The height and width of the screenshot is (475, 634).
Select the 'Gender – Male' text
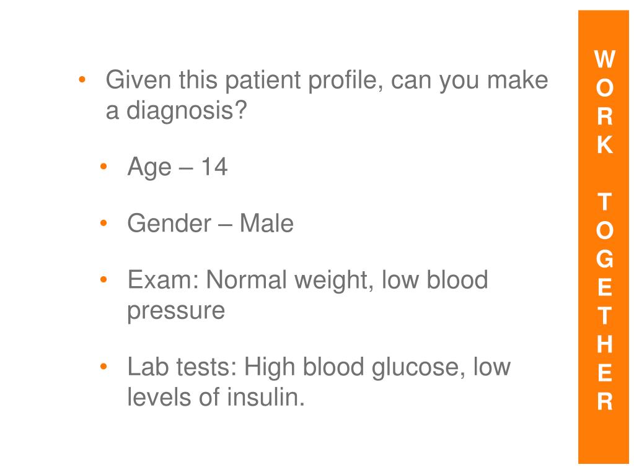click(x=210, y=224)
